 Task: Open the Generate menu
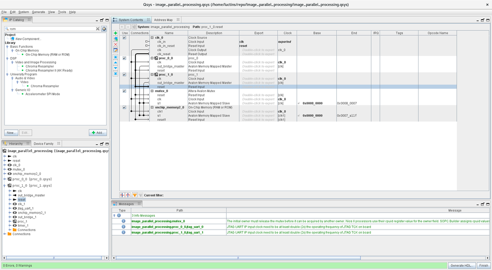(x=38, y=12)
